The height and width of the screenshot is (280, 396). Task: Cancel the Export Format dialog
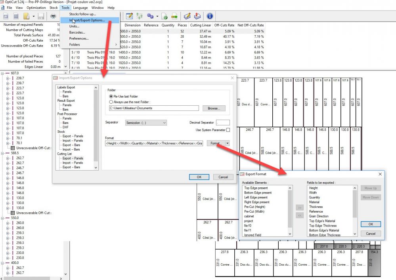[x=371, y=234]
